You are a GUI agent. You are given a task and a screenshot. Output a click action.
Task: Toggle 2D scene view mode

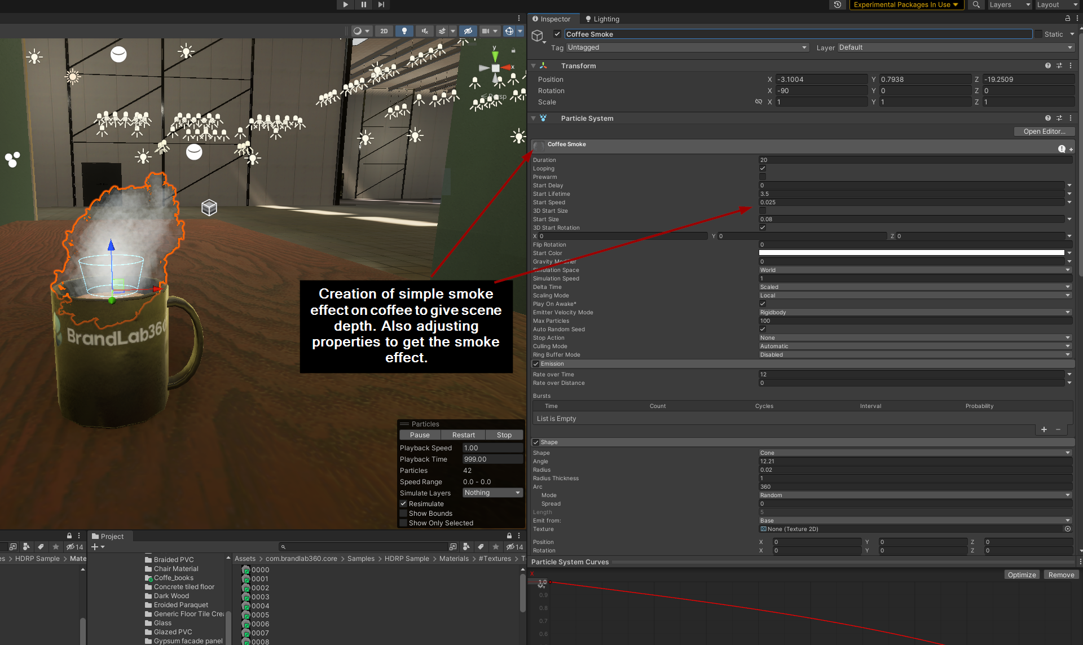coord(384,31)
